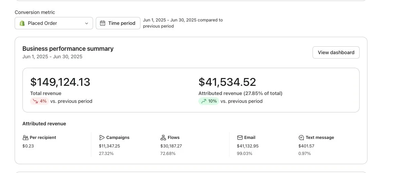Click the Campaigns value $11,347.25
The height and width of the screenshot is (173, 393).
[109, 146]
